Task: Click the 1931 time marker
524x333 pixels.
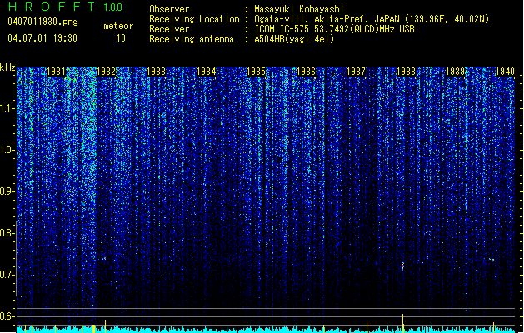Action: pos(56,72)
